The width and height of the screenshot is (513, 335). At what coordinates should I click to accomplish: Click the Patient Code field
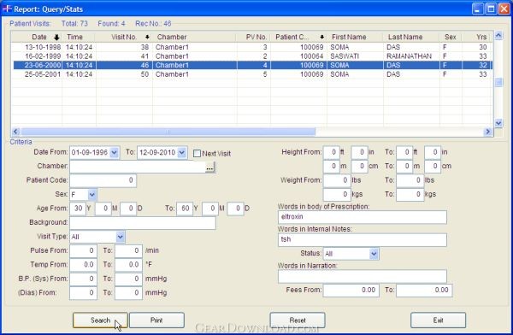103,180
